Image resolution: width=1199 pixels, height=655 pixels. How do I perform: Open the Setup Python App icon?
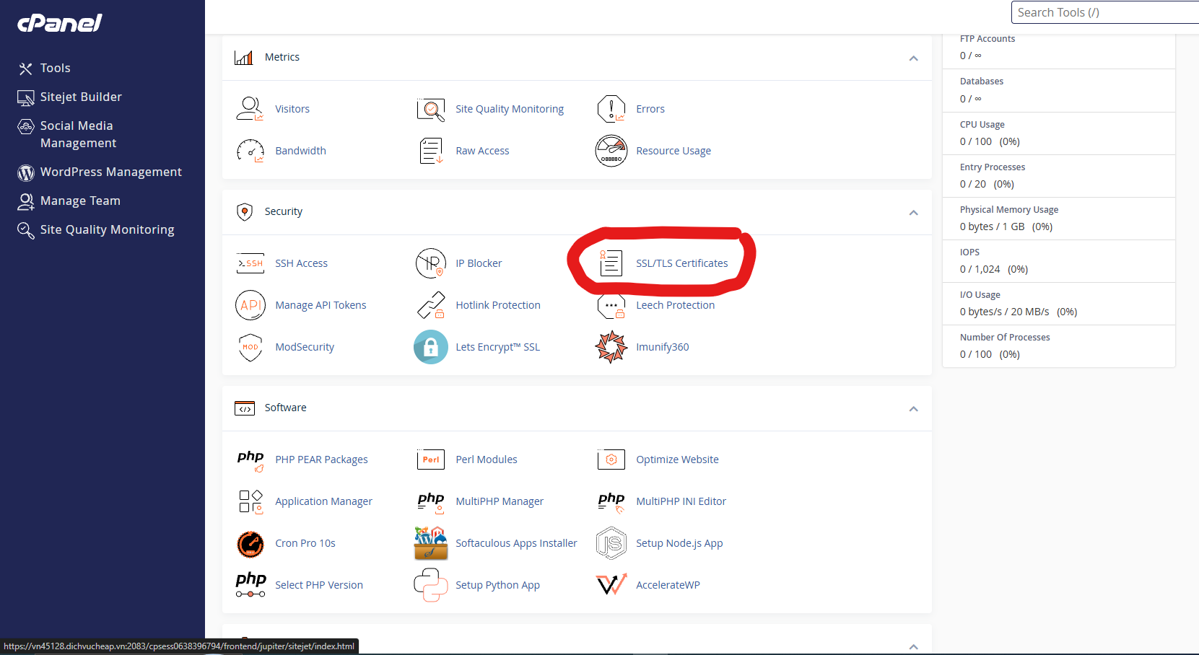pos(431,585)
